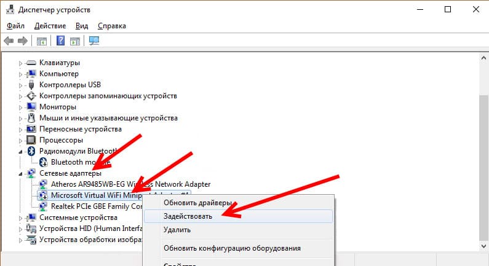Click the disabled Microsoft Virtual WiFi icon

pyautogui.click(x=43, y=195)
